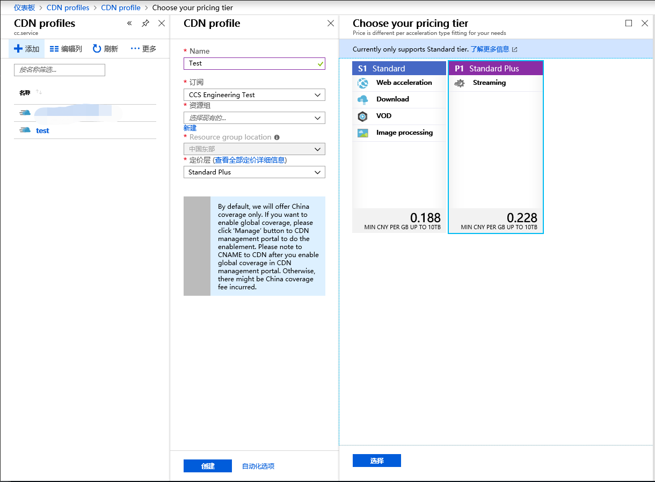Click the 创建 (Create) button
Screen dimensions: 655x482
[x=208, y=466]
